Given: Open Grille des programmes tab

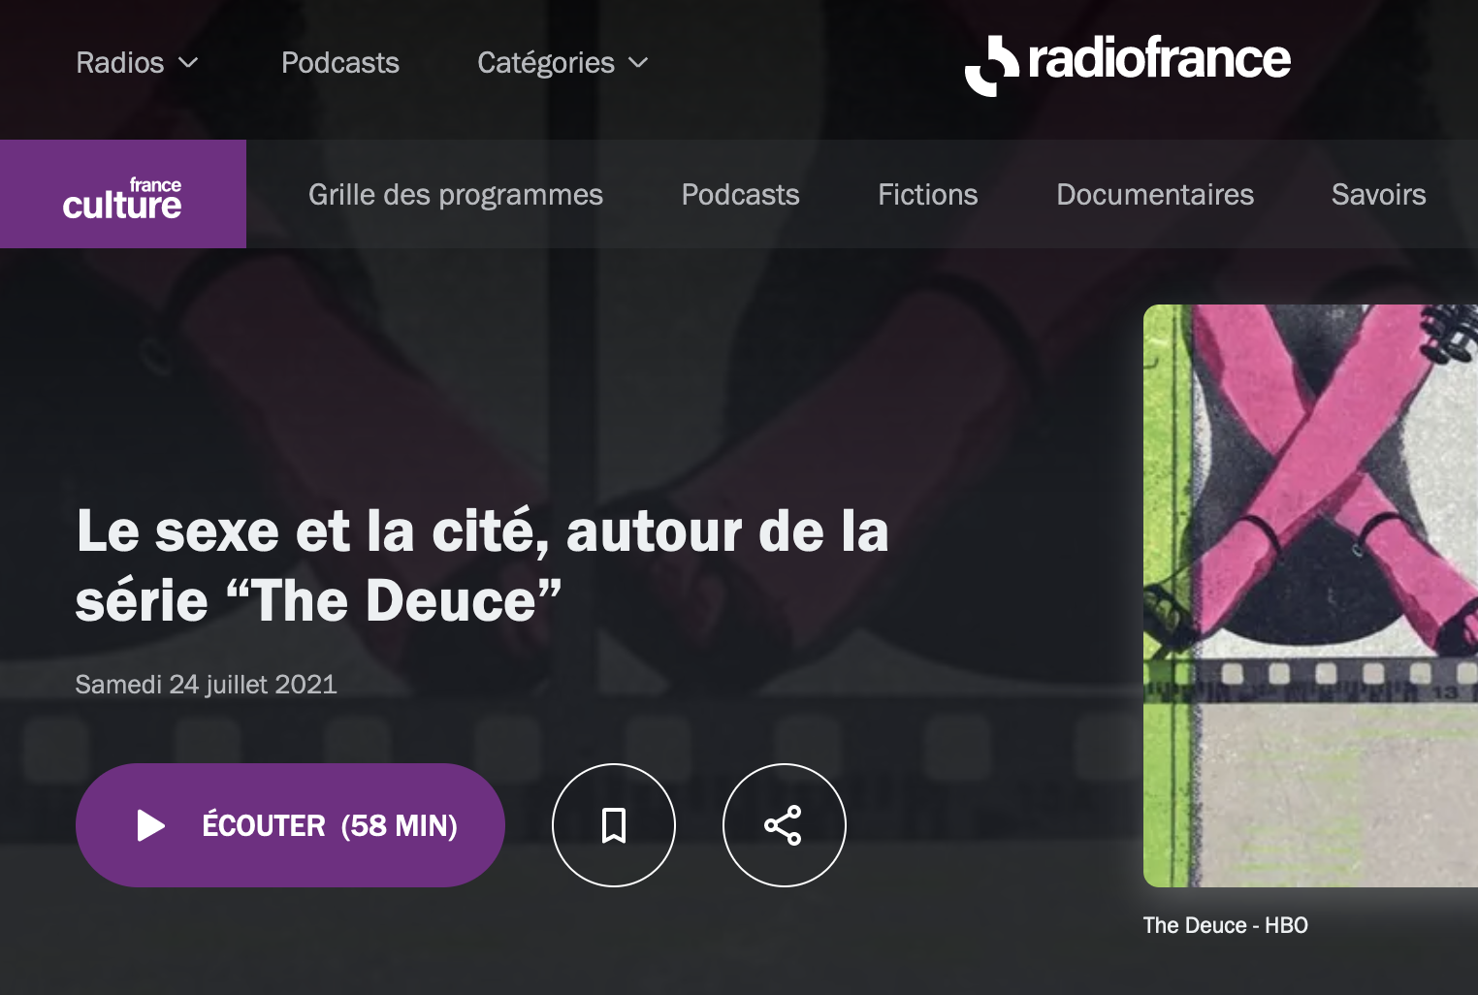Looking at the screenshot, I should coord(456,195).
